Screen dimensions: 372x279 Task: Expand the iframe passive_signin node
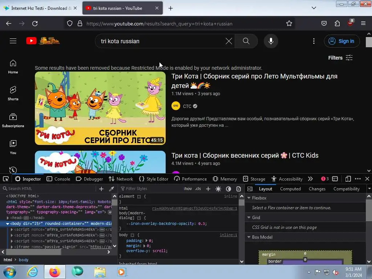tap(12, 247)
